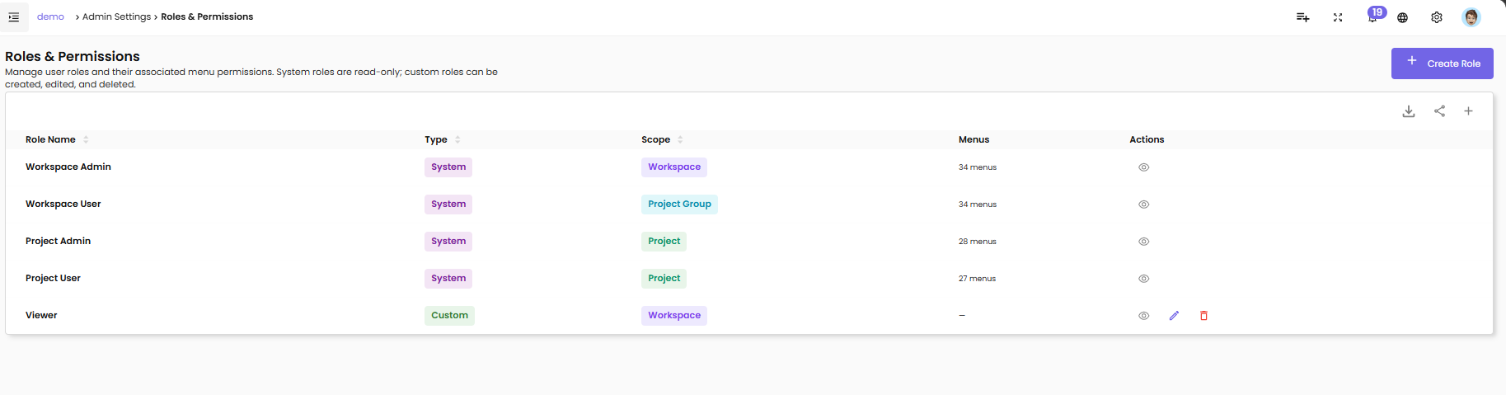The image size is (1506, 395).
Task: Click the plus icon above table
Action: [x=1468, y=111]
